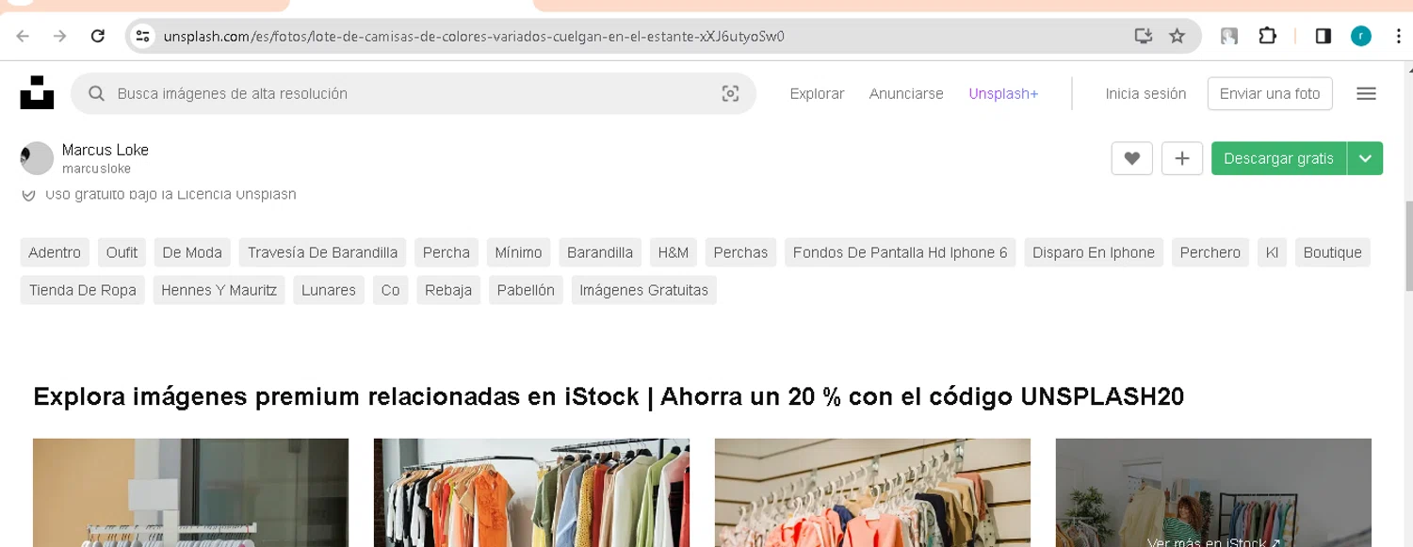Viewport: 1413px width, 547px height.
Task: Click the install app icon in address bar
Action: [1143, 36]
